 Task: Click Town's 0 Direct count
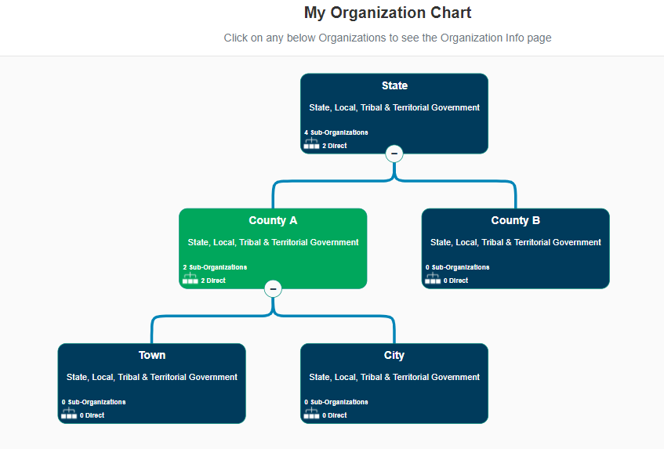[92, 415]
